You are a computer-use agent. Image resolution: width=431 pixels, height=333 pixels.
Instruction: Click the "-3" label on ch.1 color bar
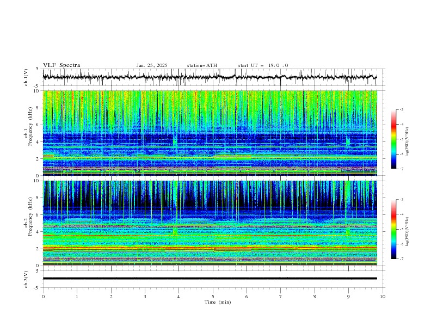click(x=402, y=109)
